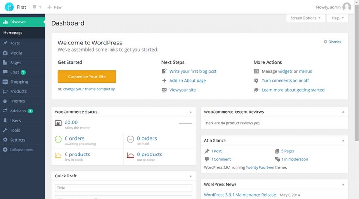The height and width of the screenshot is (199, 359).
Task: Click the site logo icon beside First
Action: pyautogui.click(x=9, y=7)
